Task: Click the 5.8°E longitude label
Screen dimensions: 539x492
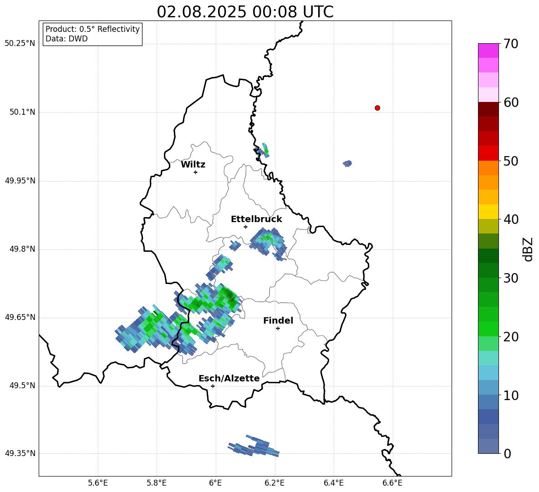Action: click(157, 483)
